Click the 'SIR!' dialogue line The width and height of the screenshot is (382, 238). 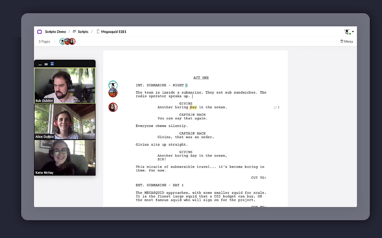162,159
